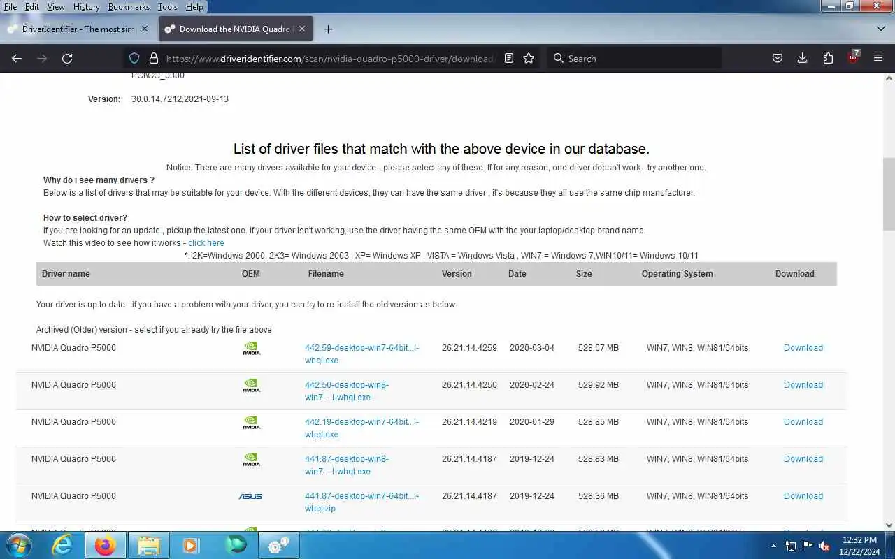Open the History menu
Viewport: 895px width, 559px height.
tap(87, 7)
